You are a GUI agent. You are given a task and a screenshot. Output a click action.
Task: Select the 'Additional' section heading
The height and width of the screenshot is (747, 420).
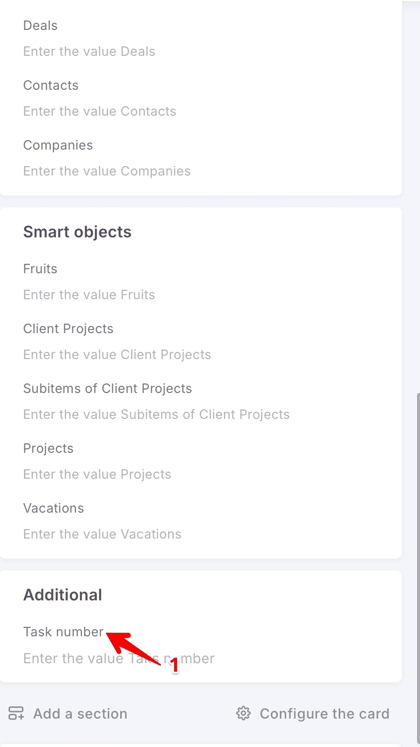point(63,595)
